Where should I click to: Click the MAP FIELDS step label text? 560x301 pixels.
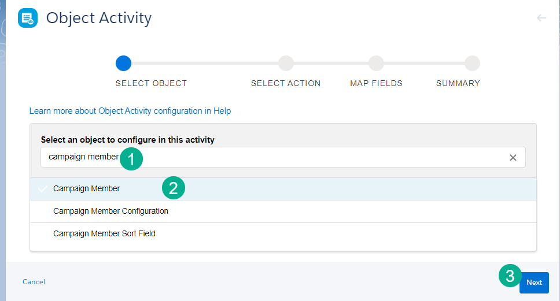376,83
